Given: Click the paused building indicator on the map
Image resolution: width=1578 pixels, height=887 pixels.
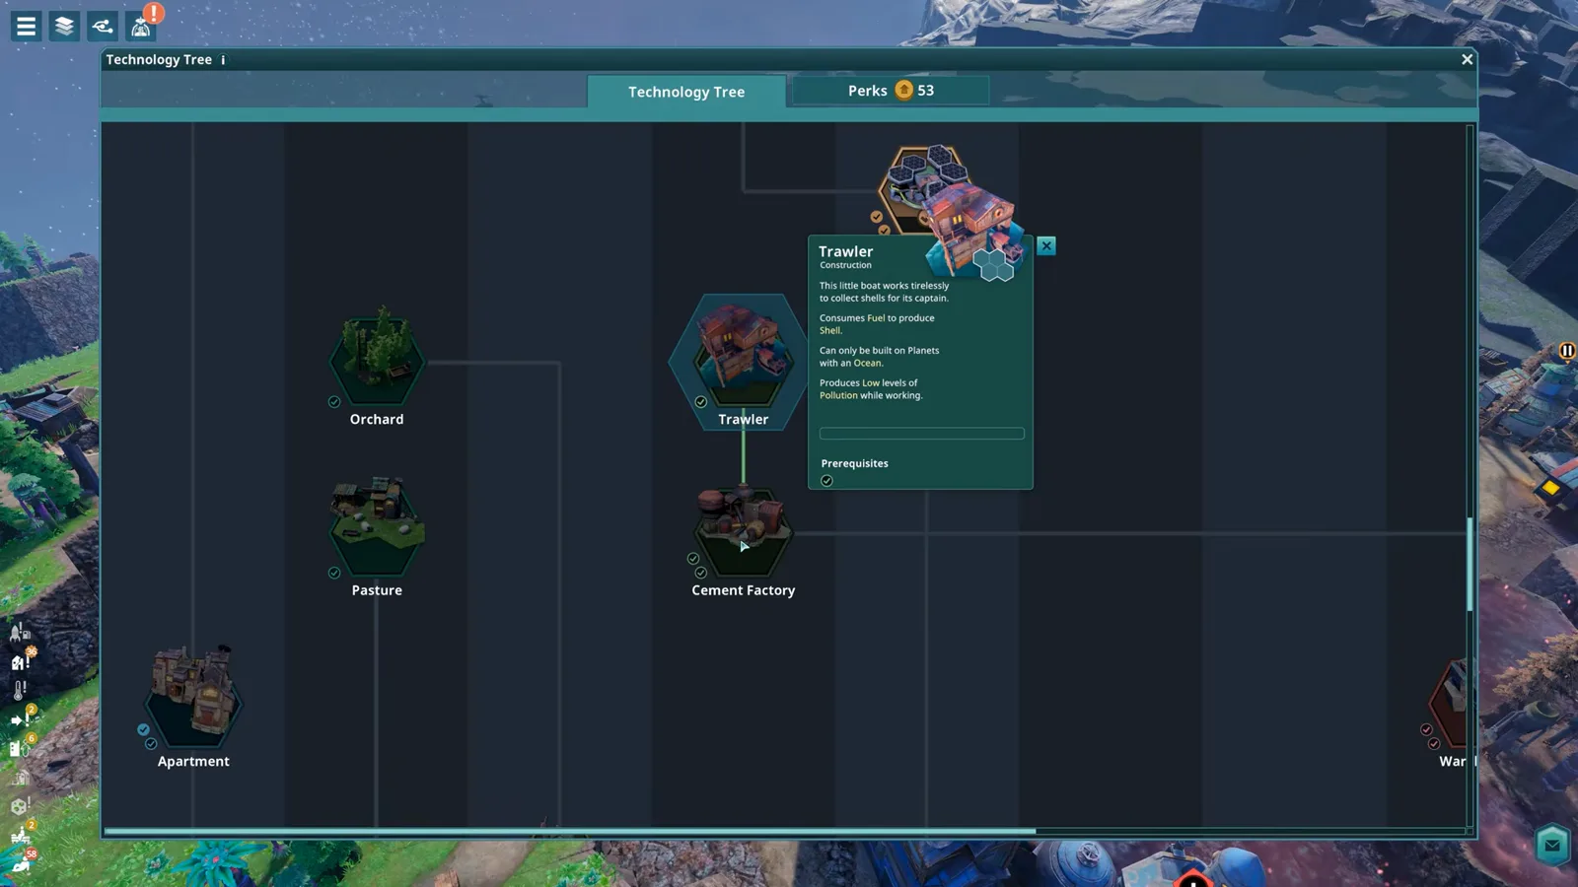Looking at the screenshot, I should pos(1566,351).
